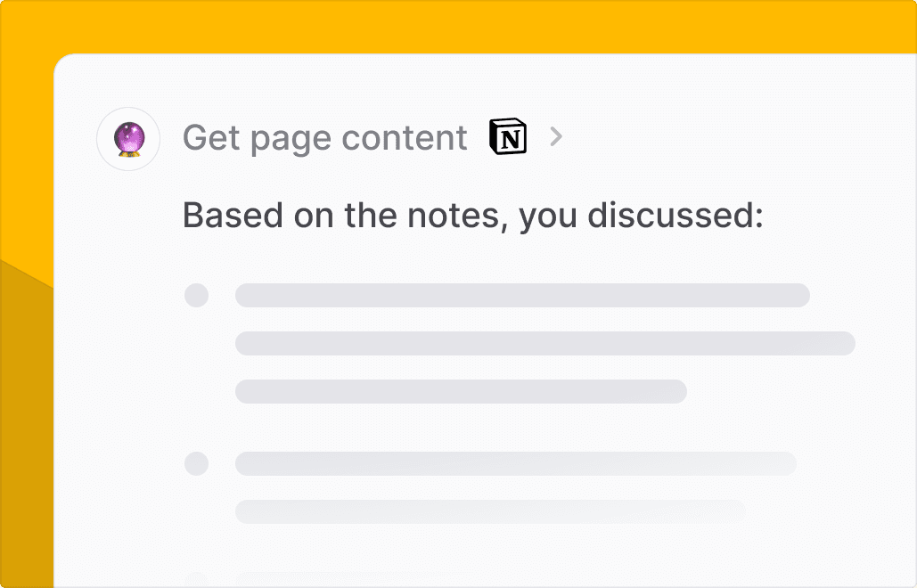Click empty card space right of chevron

tap(731, 138)
